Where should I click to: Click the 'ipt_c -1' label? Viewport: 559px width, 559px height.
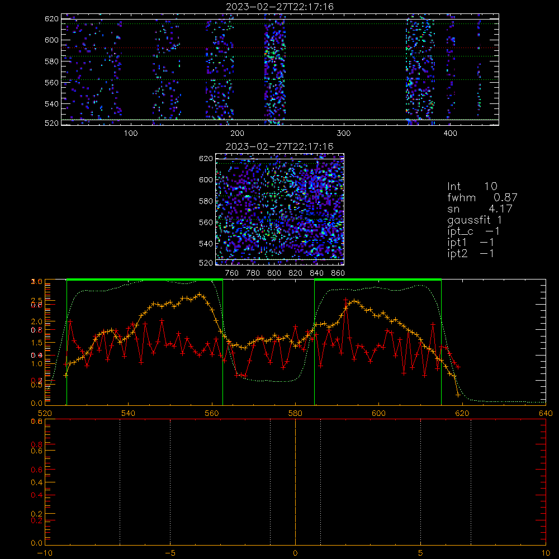[x=473, y=231]
